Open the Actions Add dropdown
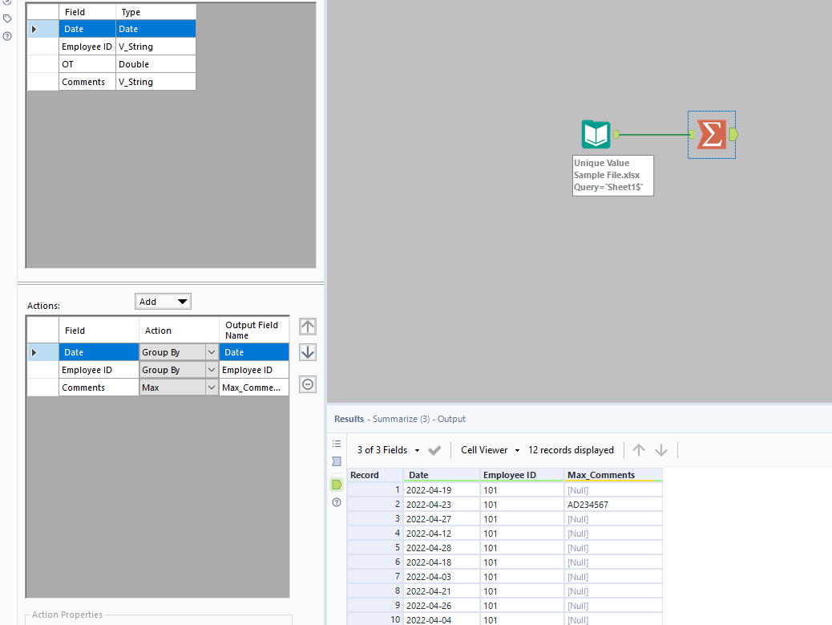 [163, 301]
